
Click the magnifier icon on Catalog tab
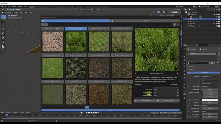112,21
